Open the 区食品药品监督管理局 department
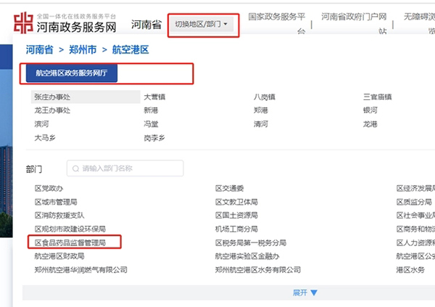 pos(70,242)
